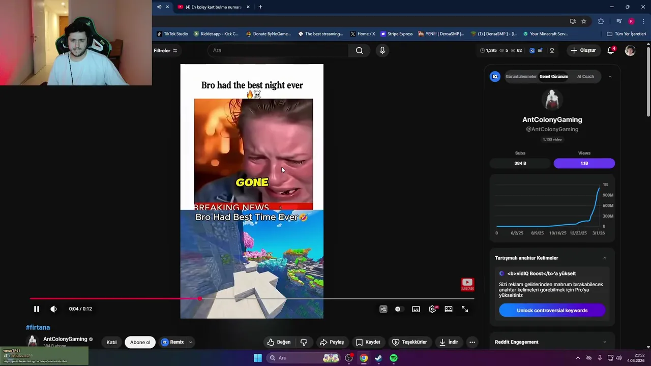Open the vidIQ list icon in header
The width and height of the screenshot is (651, 366).
pyautogui.click(x=540, y=50)
